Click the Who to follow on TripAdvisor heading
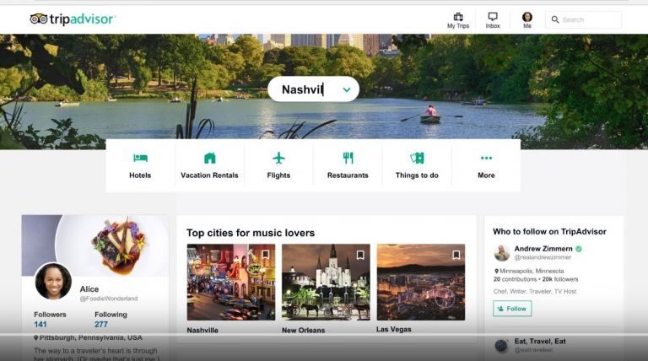This screenshot has width=648, height=361. point(549,232)
